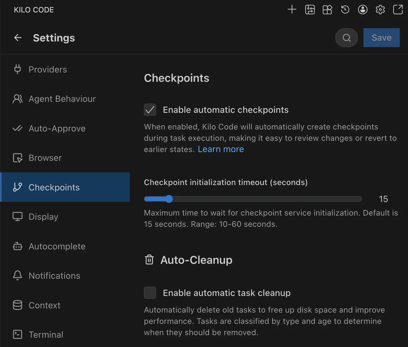Click the Auto-Approve double-check icon
408x347 pixels.
click(17, 128)
